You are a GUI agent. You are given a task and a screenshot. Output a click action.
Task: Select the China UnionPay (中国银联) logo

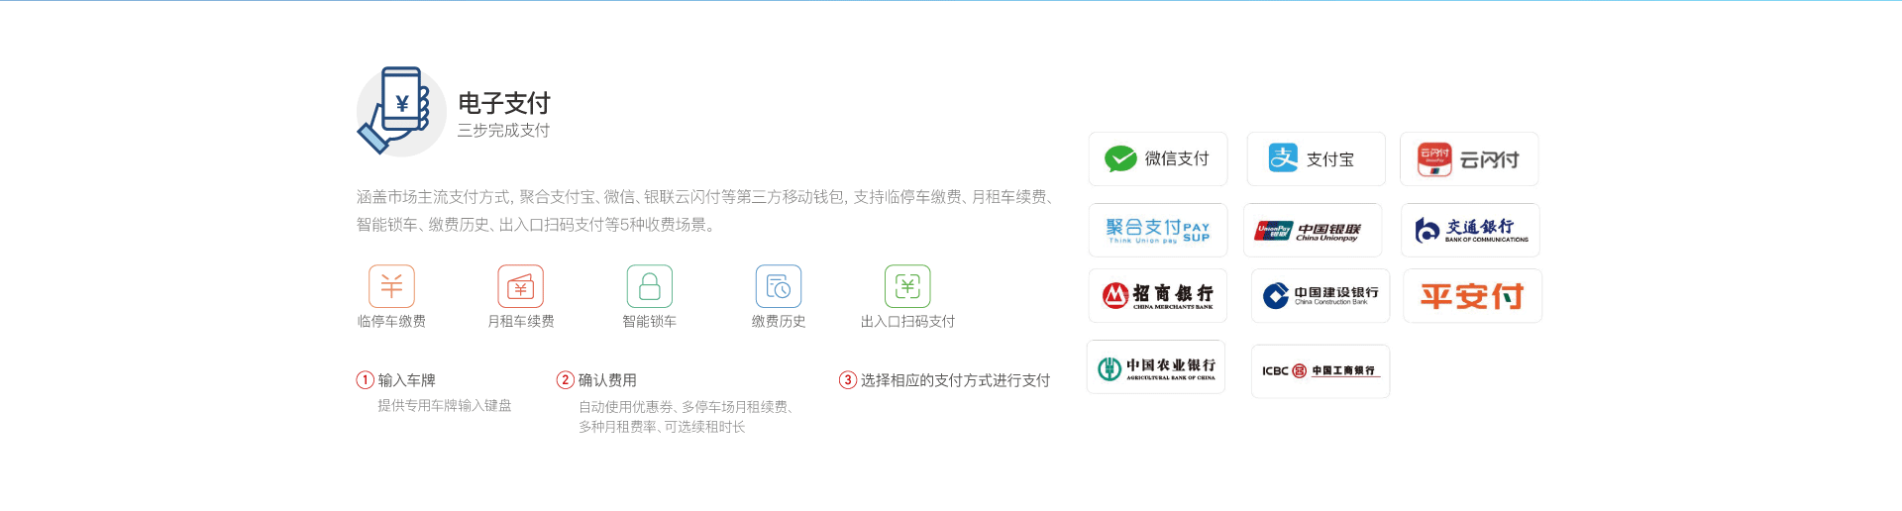[x=1312, y=231]
